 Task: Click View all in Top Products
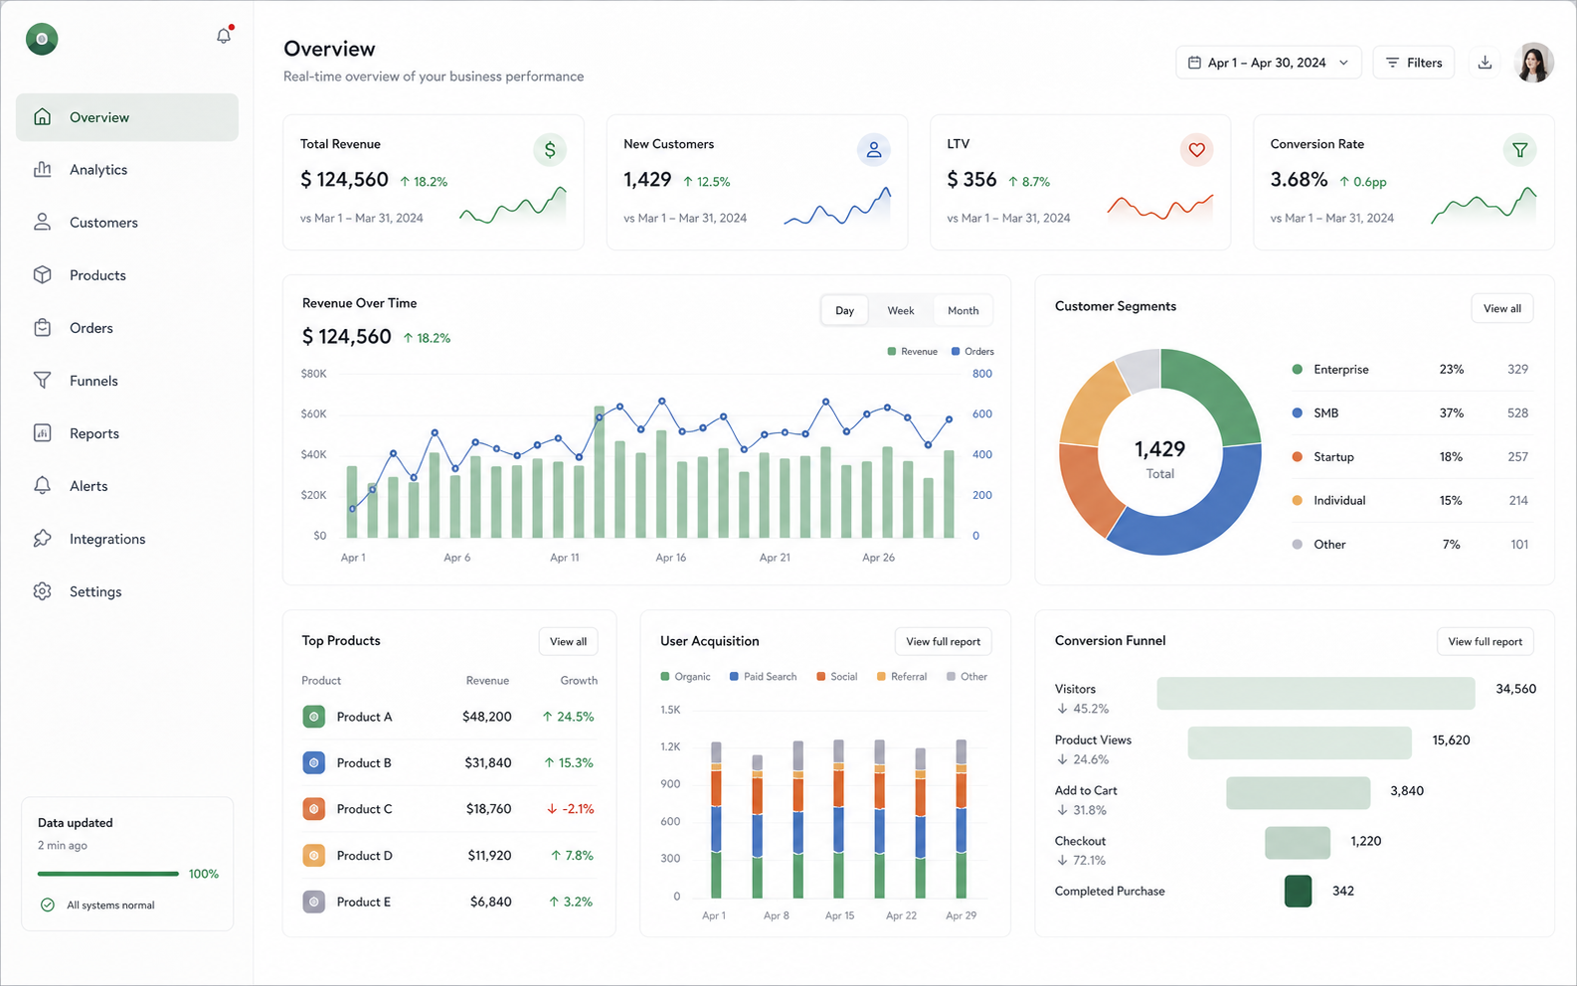coord(568,642)
